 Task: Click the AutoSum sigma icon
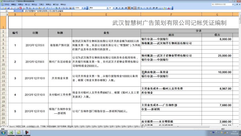pos(59,8)
